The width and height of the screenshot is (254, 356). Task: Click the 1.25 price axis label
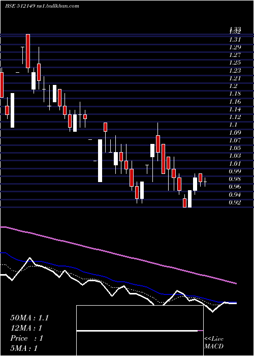click(235, 63)
